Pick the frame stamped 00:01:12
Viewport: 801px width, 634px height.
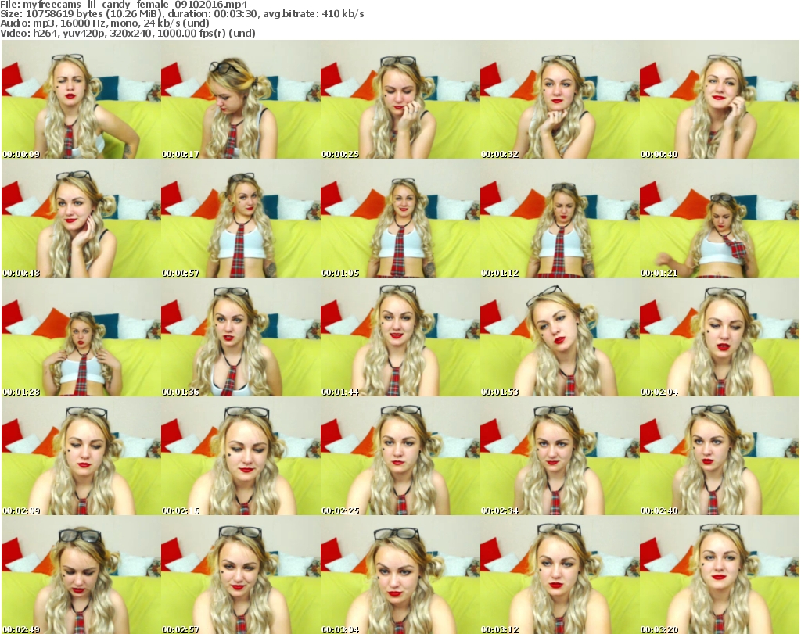559,218
